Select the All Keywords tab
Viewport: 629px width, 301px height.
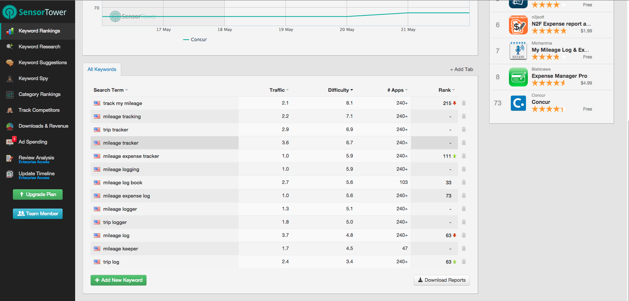tap(102, 69)
